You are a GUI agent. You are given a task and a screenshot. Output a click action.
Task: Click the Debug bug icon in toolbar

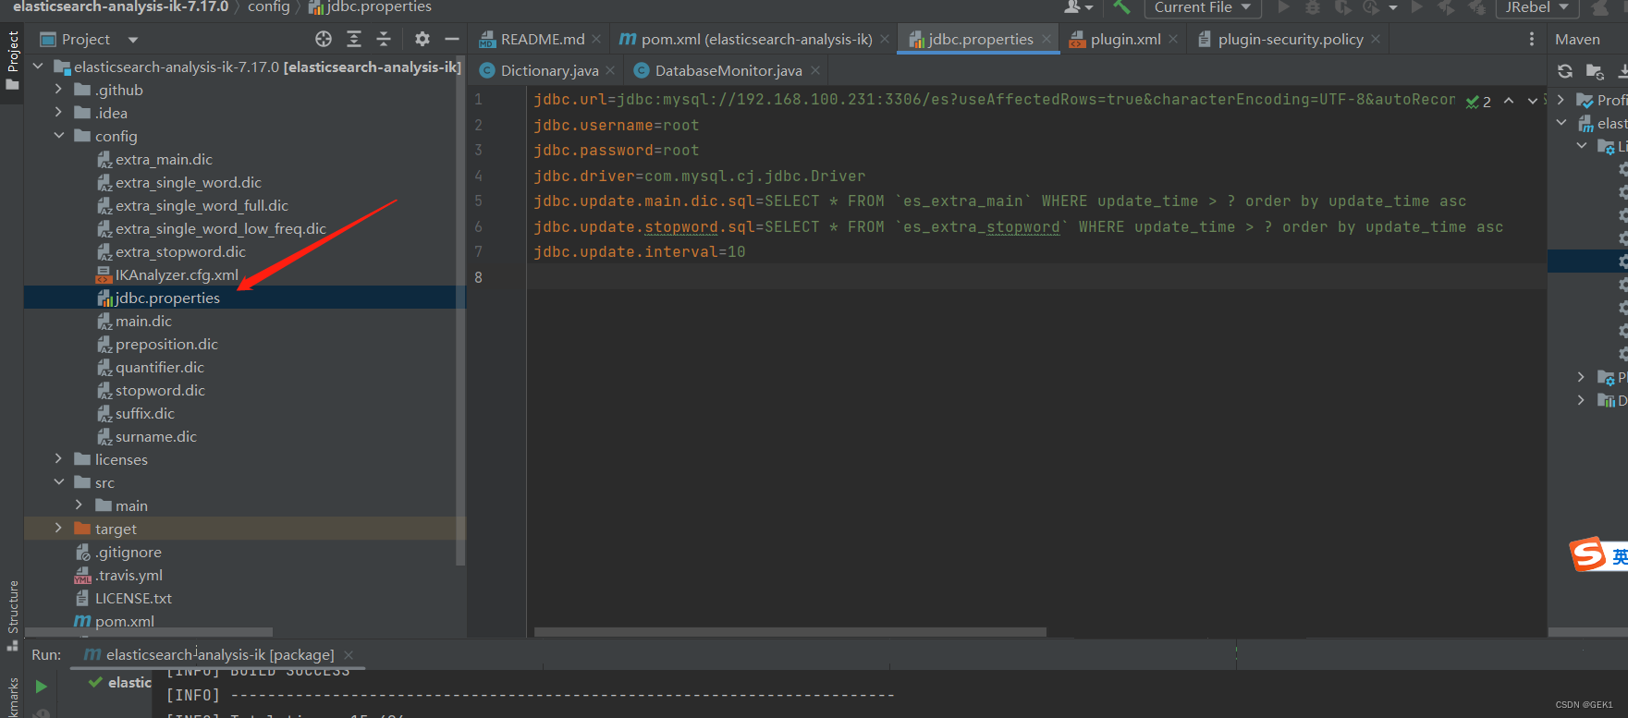point(1312,7)
